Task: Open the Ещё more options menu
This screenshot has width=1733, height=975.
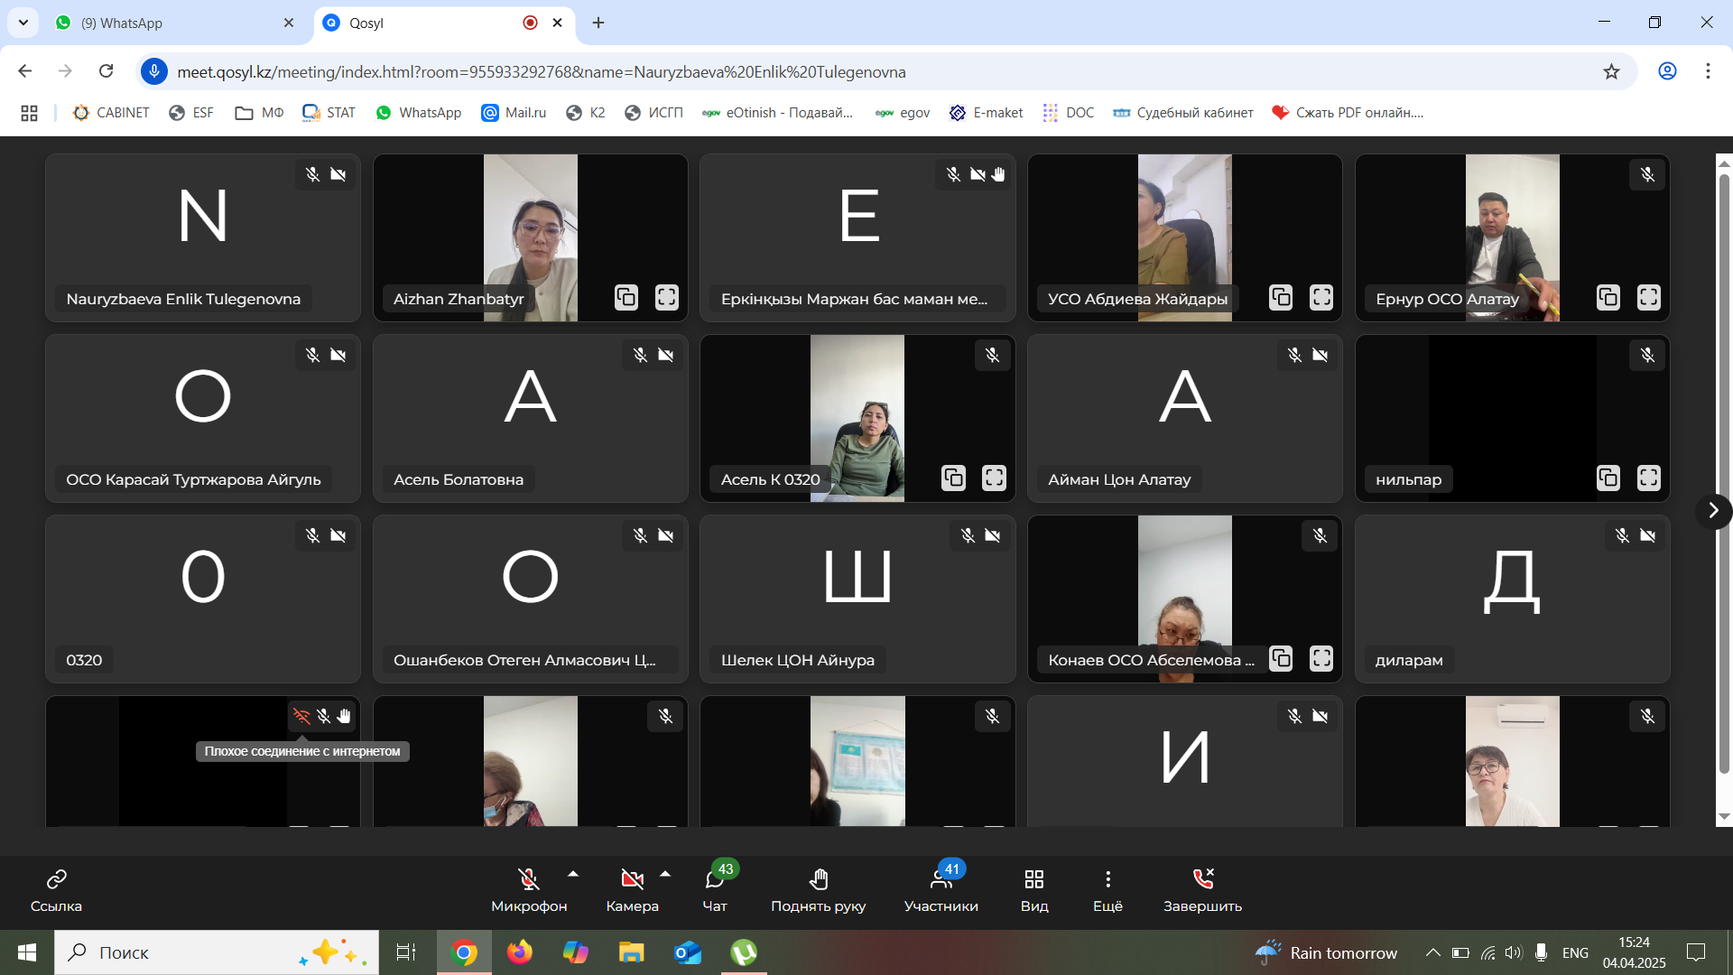Action: tap(1107, 879)
